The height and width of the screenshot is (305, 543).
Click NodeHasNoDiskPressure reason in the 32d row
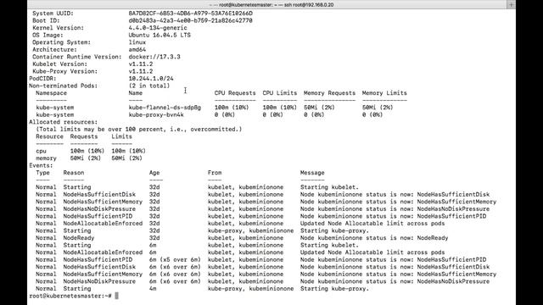pyautogui.click(x=99, y=209)
